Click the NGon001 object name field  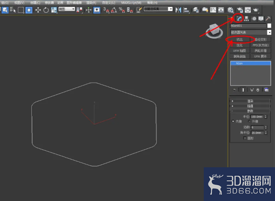248,26
